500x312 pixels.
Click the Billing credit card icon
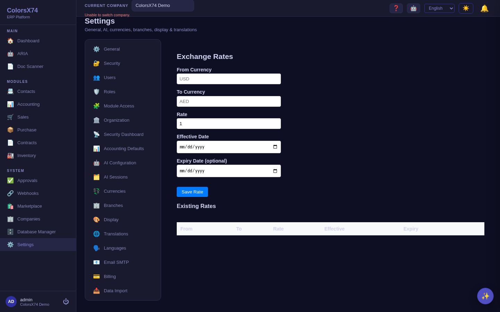(97, 277)
